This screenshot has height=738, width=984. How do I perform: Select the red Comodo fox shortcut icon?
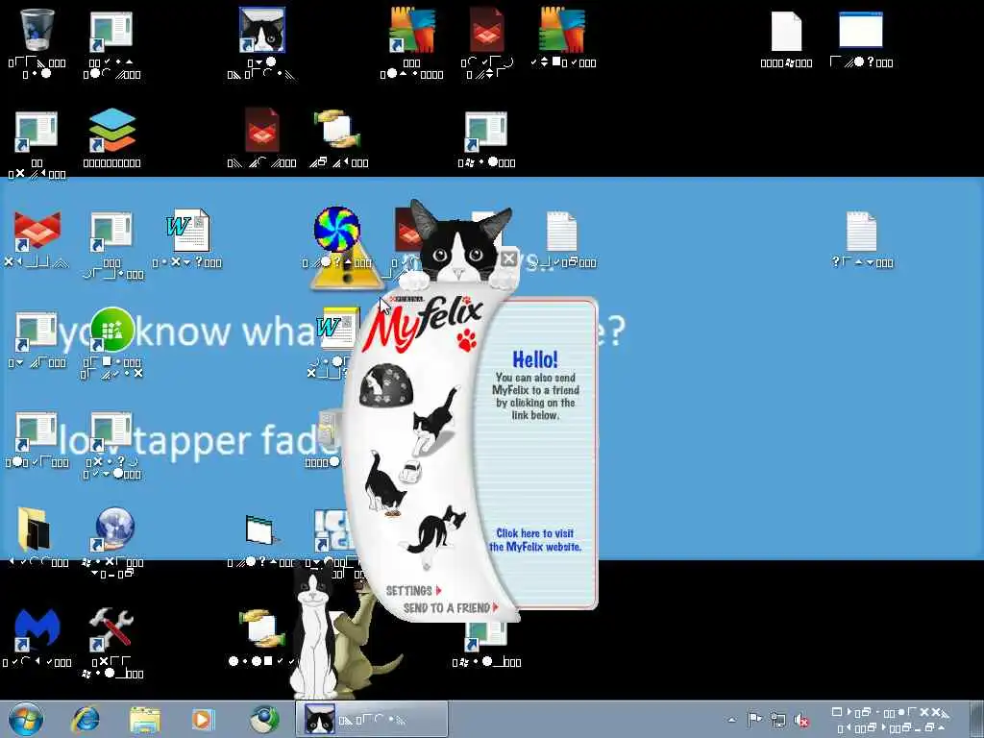pos(37,231)
